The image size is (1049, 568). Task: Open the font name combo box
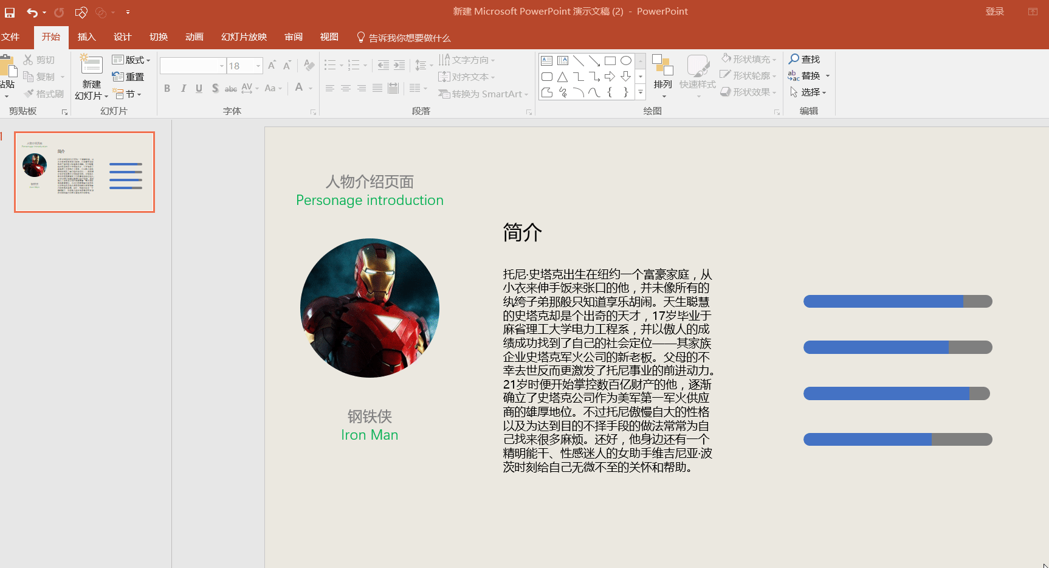(193, 66)
